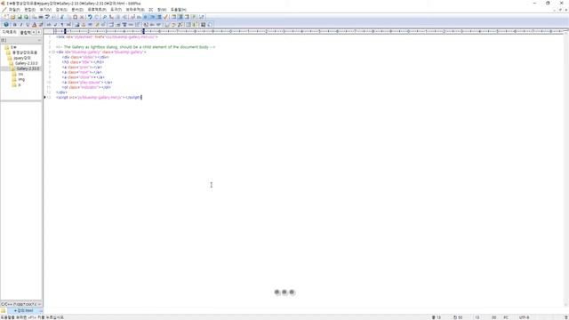569x320 pixels.
Task: Undo the last edit with Undo icon
Action: pos(90,17)
